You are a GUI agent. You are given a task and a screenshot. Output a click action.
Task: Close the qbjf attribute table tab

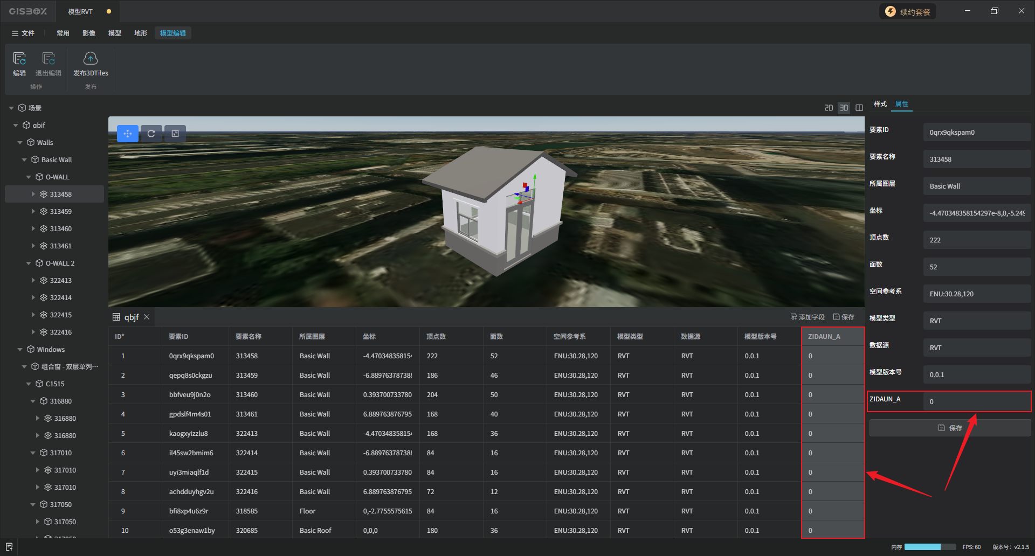[x=147, y=317]
